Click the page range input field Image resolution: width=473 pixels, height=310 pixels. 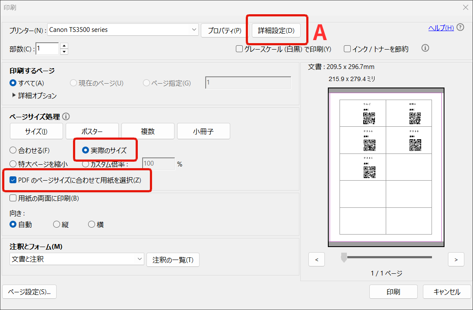[x=248, y=82]
